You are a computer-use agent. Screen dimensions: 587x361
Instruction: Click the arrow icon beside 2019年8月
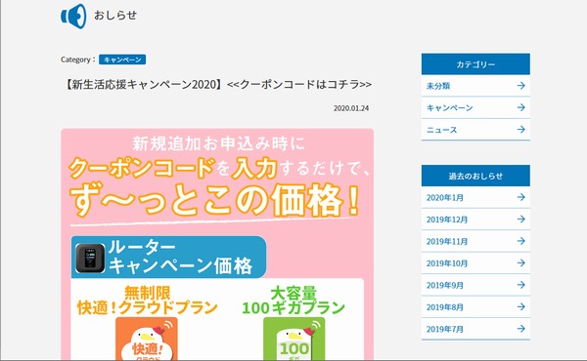tap(520, 307)
